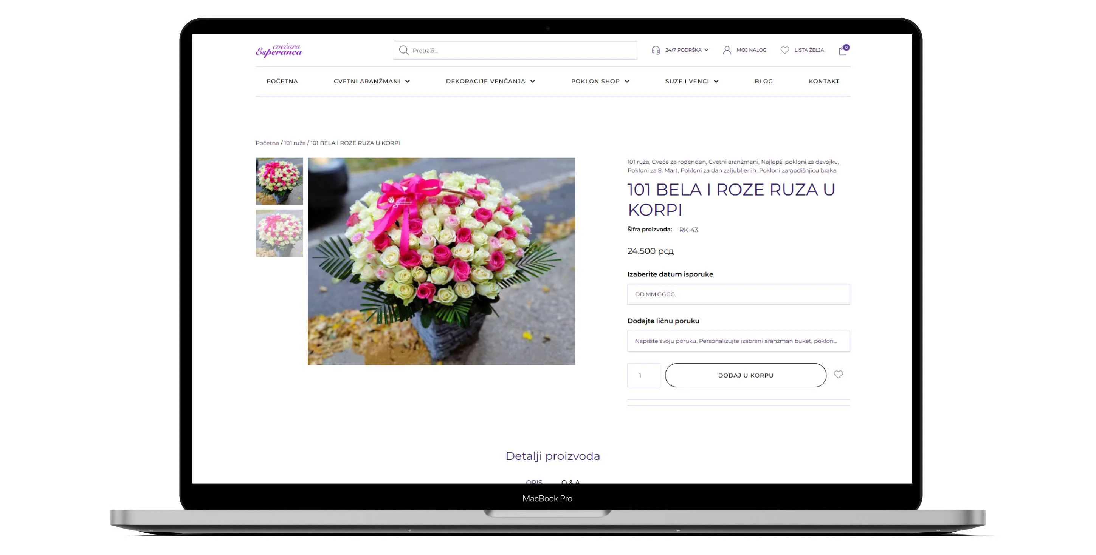Image resolution: width=1096 pixels, height=555 pixels.
Task: Select the second product thumbnail image
Action: coord(279,233)
